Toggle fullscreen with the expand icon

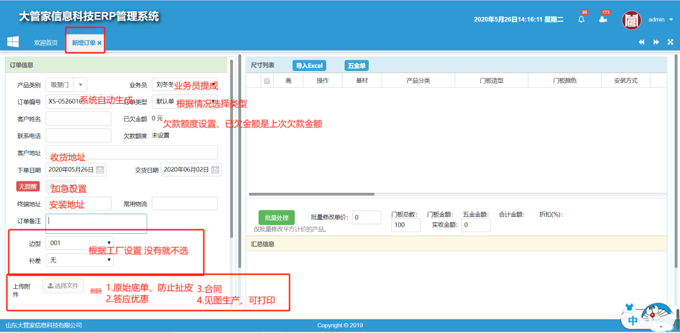(670, 42)
